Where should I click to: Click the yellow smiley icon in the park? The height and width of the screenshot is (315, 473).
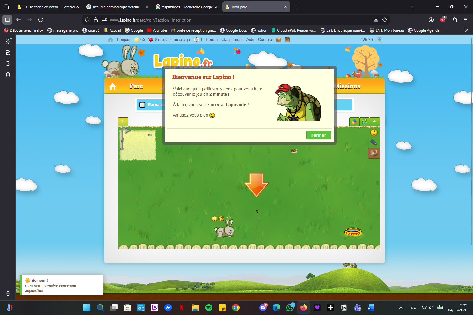374,133
